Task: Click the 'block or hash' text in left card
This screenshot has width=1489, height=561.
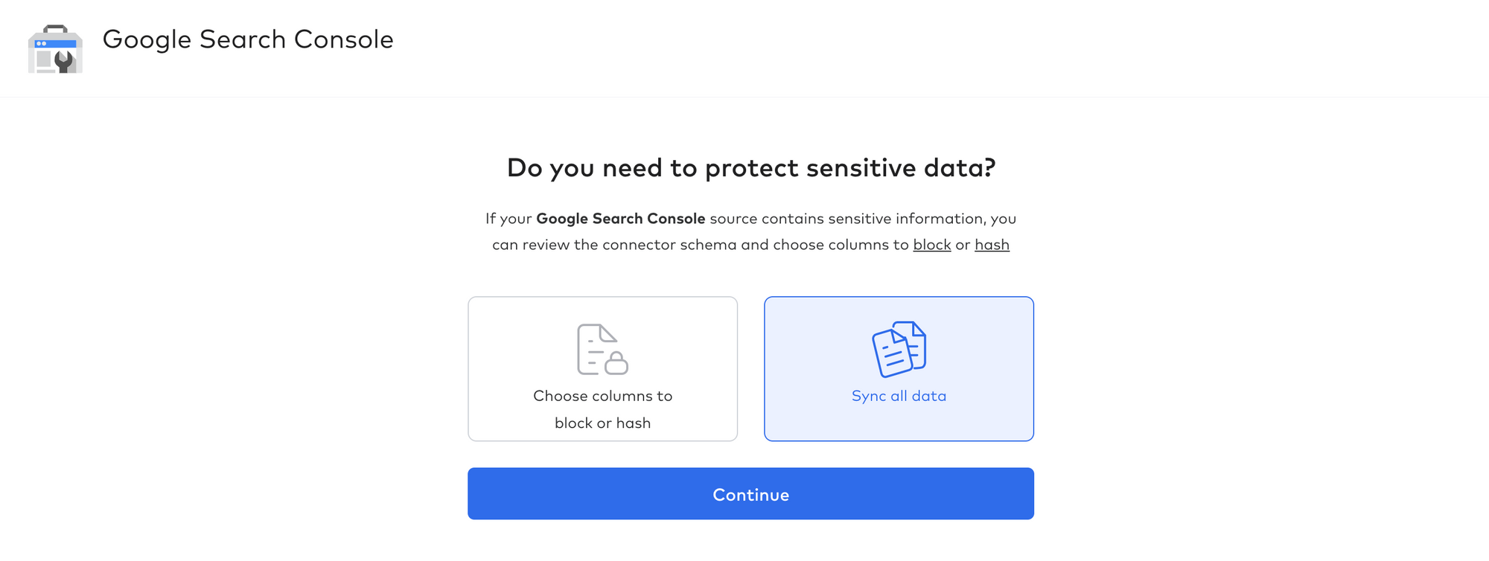Action: [x=602, y=423]
